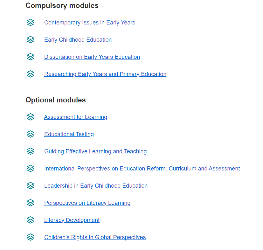Follow the Dissertation on Early Years Education link
This screenshot has height=250, width=263.
coord(92,57)
